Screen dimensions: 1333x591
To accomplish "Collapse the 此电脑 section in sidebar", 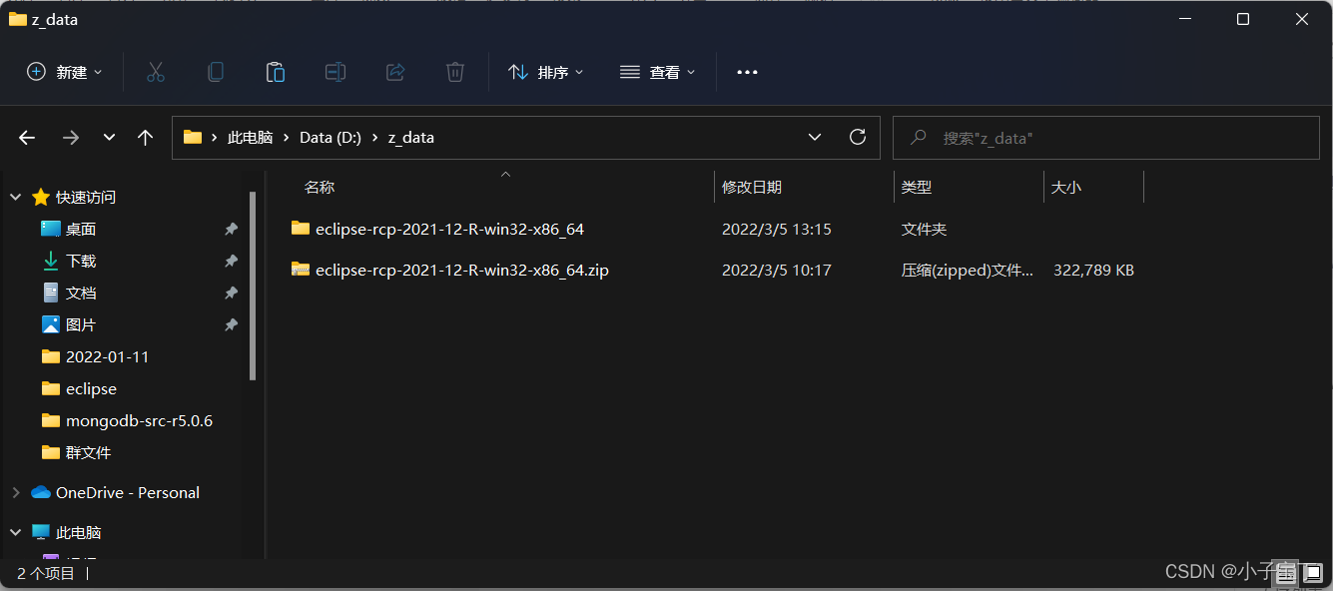I will pyautogui.click(x=14, y=532).
